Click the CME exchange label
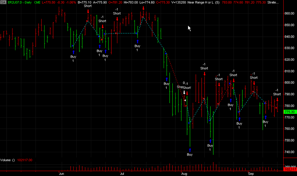The height and width of the screenshot is (176, 297). (37, 2)
